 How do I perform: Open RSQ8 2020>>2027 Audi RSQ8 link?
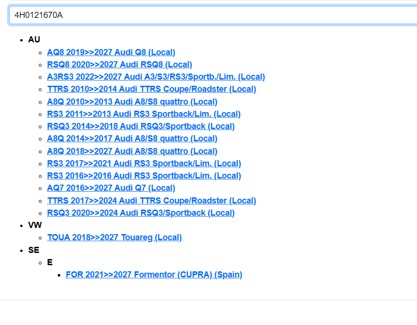[119, 65]
